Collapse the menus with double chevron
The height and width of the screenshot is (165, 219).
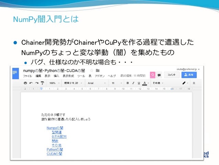coord(194,83)
